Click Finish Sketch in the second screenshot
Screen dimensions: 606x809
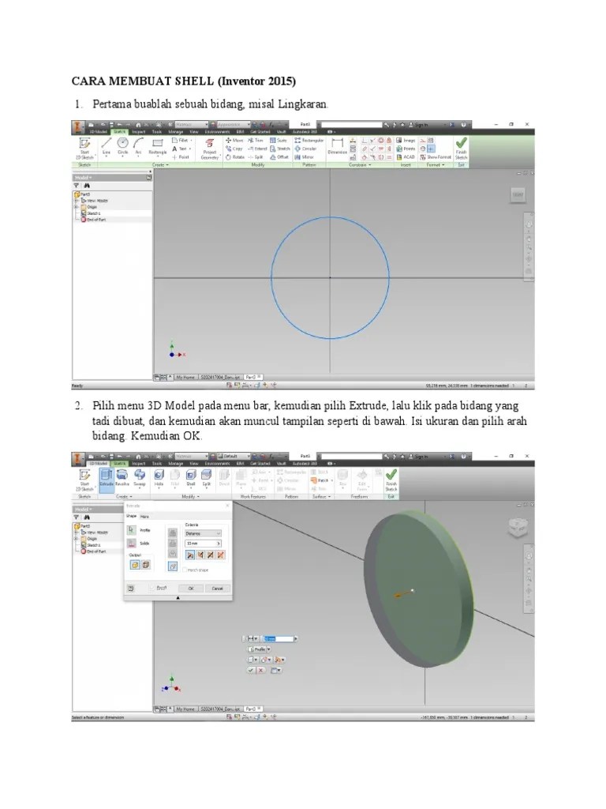[x=391, y=480]
